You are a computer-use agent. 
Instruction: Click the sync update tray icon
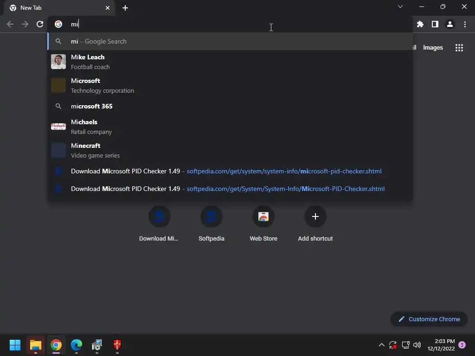[393, 345]
